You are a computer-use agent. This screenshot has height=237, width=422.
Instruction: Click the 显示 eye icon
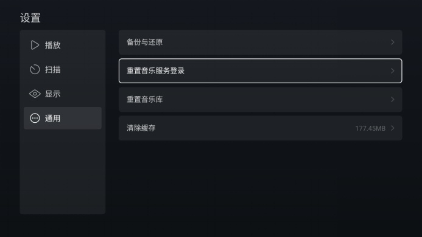(x=35, y=94)
